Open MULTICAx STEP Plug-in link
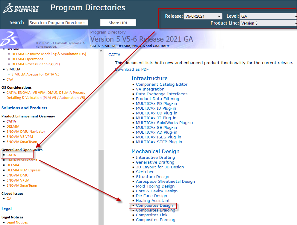This screenshot has height=225, width=297. tap(159, 142)
